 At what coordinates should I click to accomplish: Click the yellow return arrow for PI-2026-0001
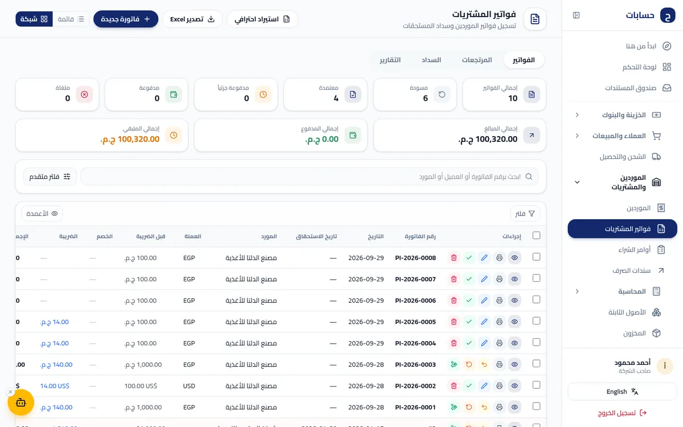pyautogui.click(x=484, y=407)
